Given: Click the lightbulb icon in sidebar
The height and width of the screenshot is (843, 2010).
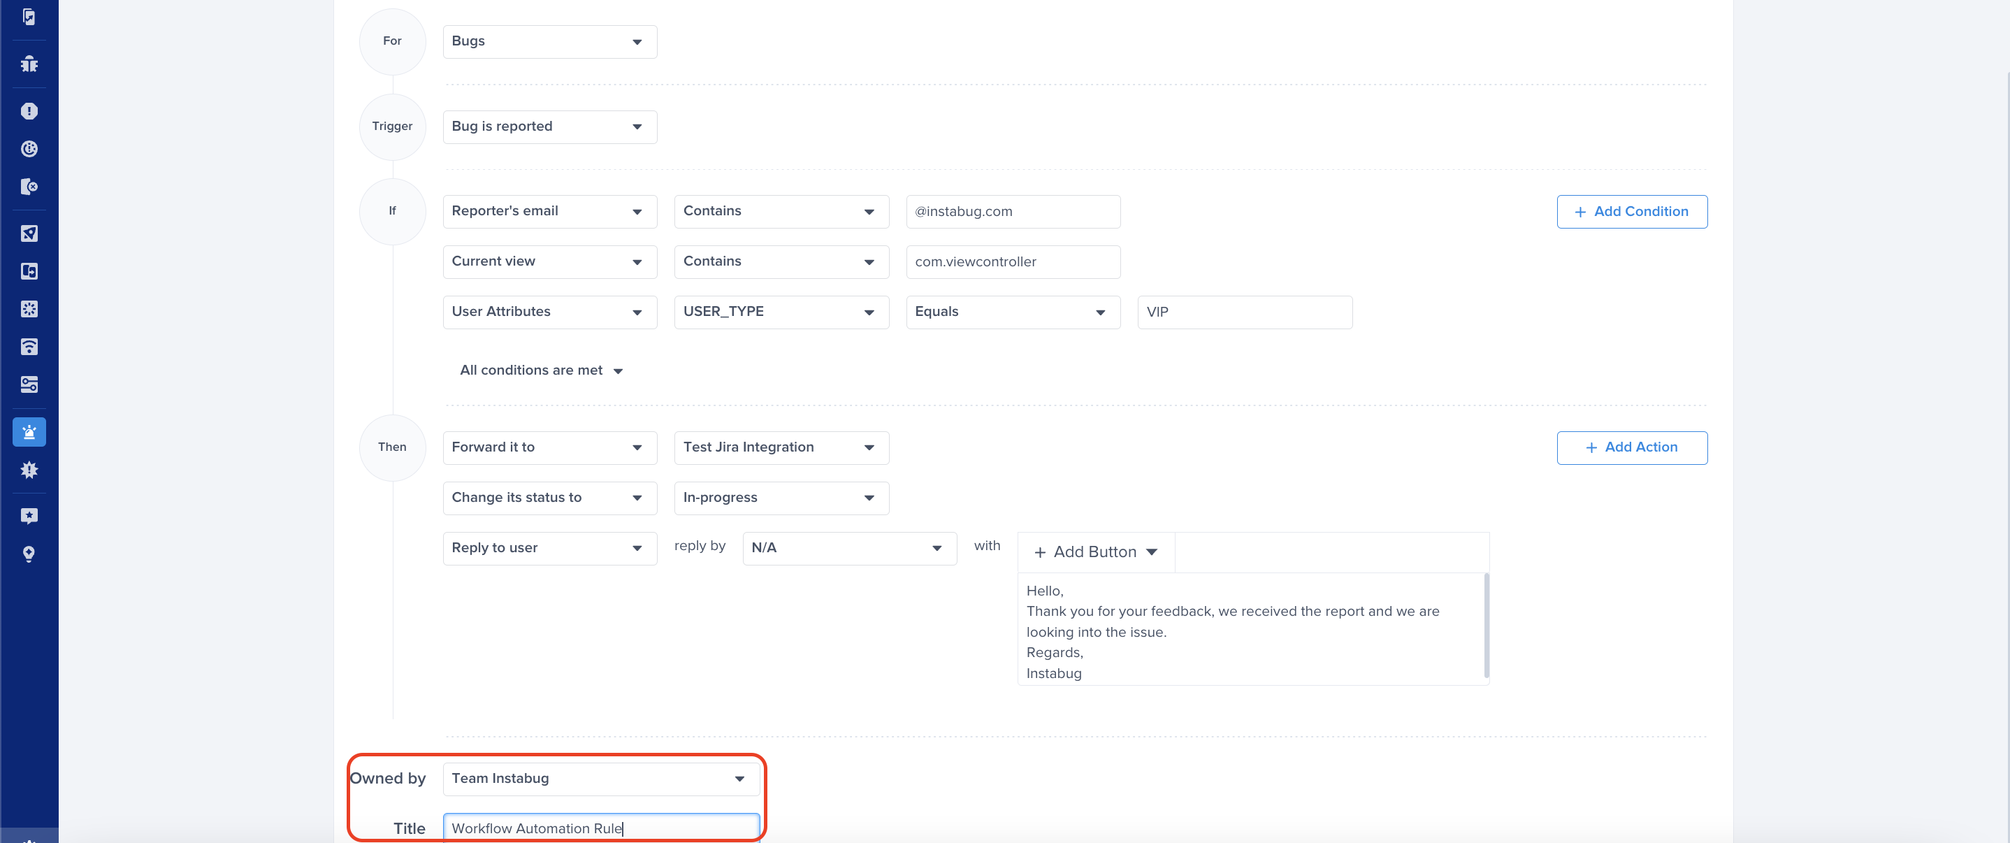Looking at the screenshot, I should [29, 554].
